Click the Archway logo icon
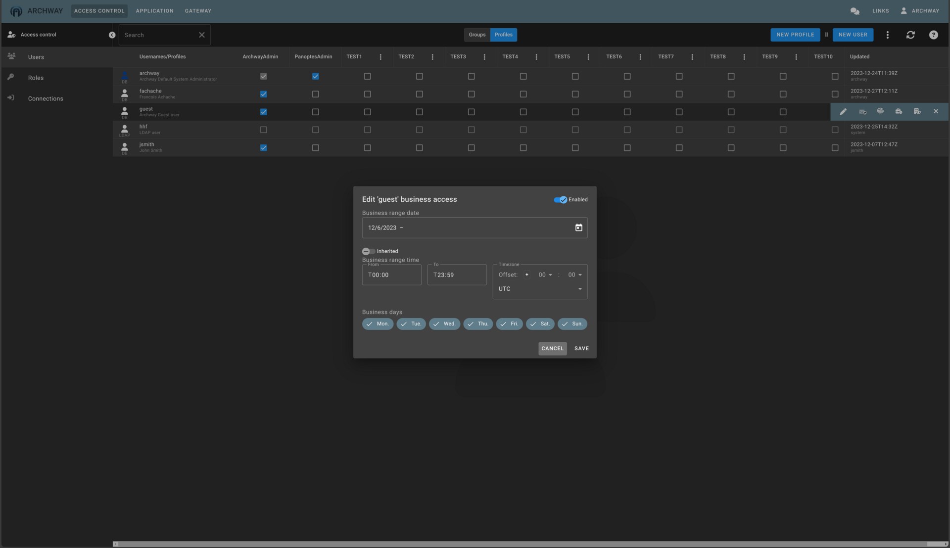The width and height of the screenshot is (950, 548). (16, 11)
